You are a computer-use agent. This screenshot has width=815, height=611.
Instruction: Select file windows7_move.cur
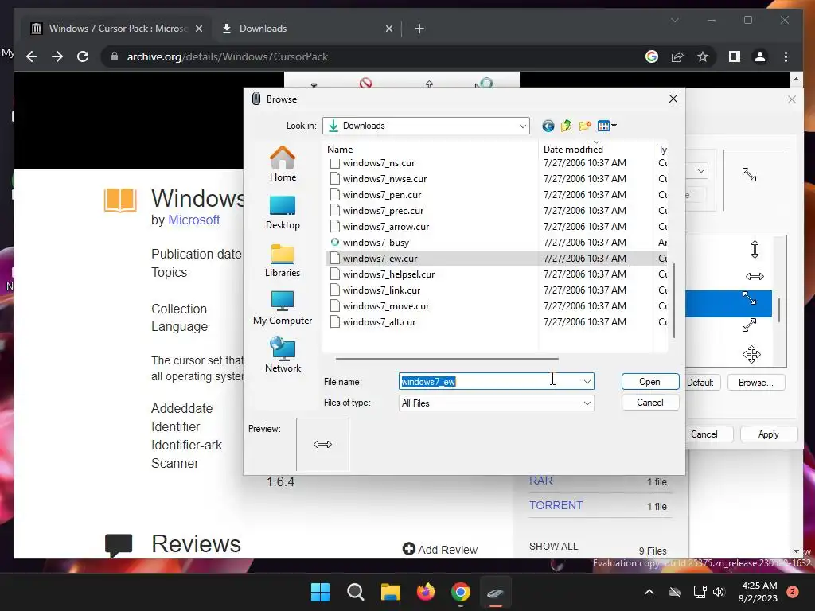(x=386, y=306)
